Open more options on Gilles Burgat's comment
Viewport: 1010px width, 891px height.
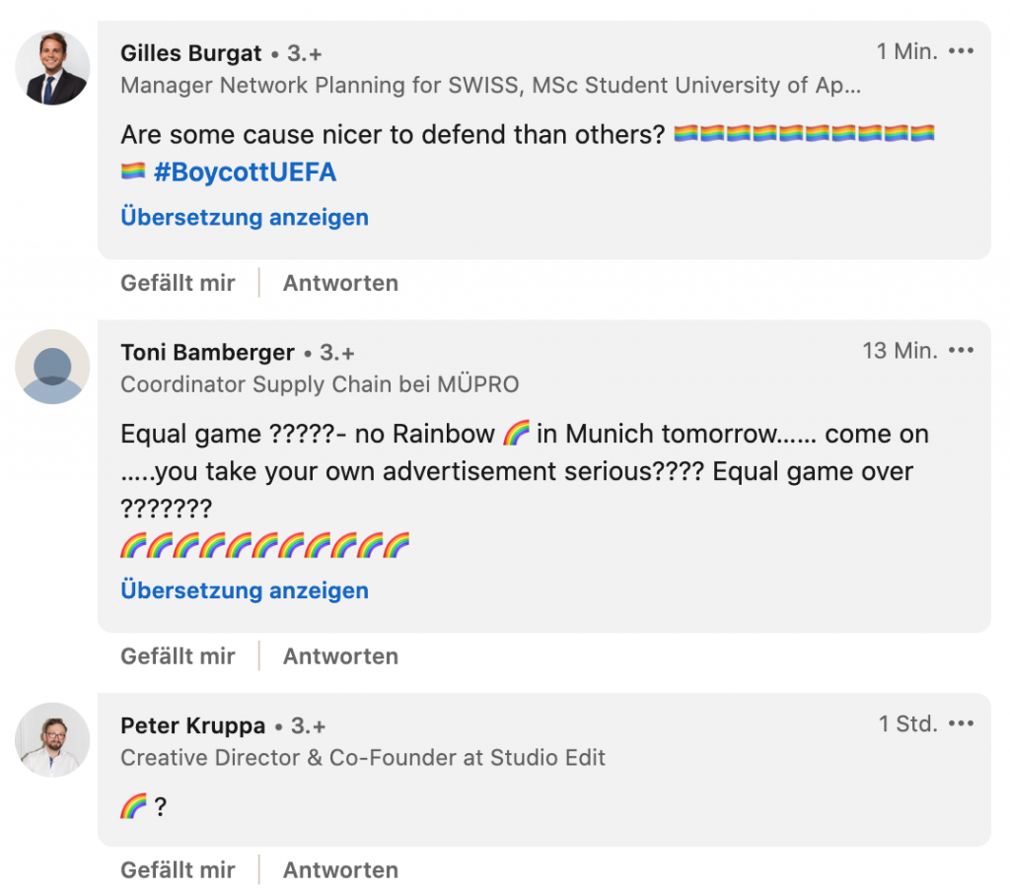click(960, 51)
